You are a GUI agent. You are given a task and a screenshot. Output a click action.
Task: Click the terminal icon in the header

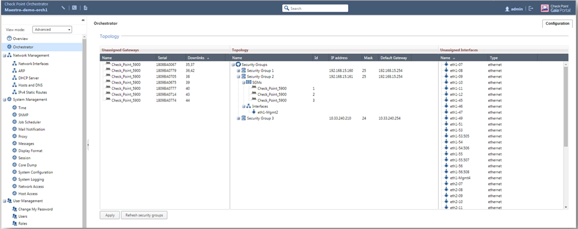75,8
